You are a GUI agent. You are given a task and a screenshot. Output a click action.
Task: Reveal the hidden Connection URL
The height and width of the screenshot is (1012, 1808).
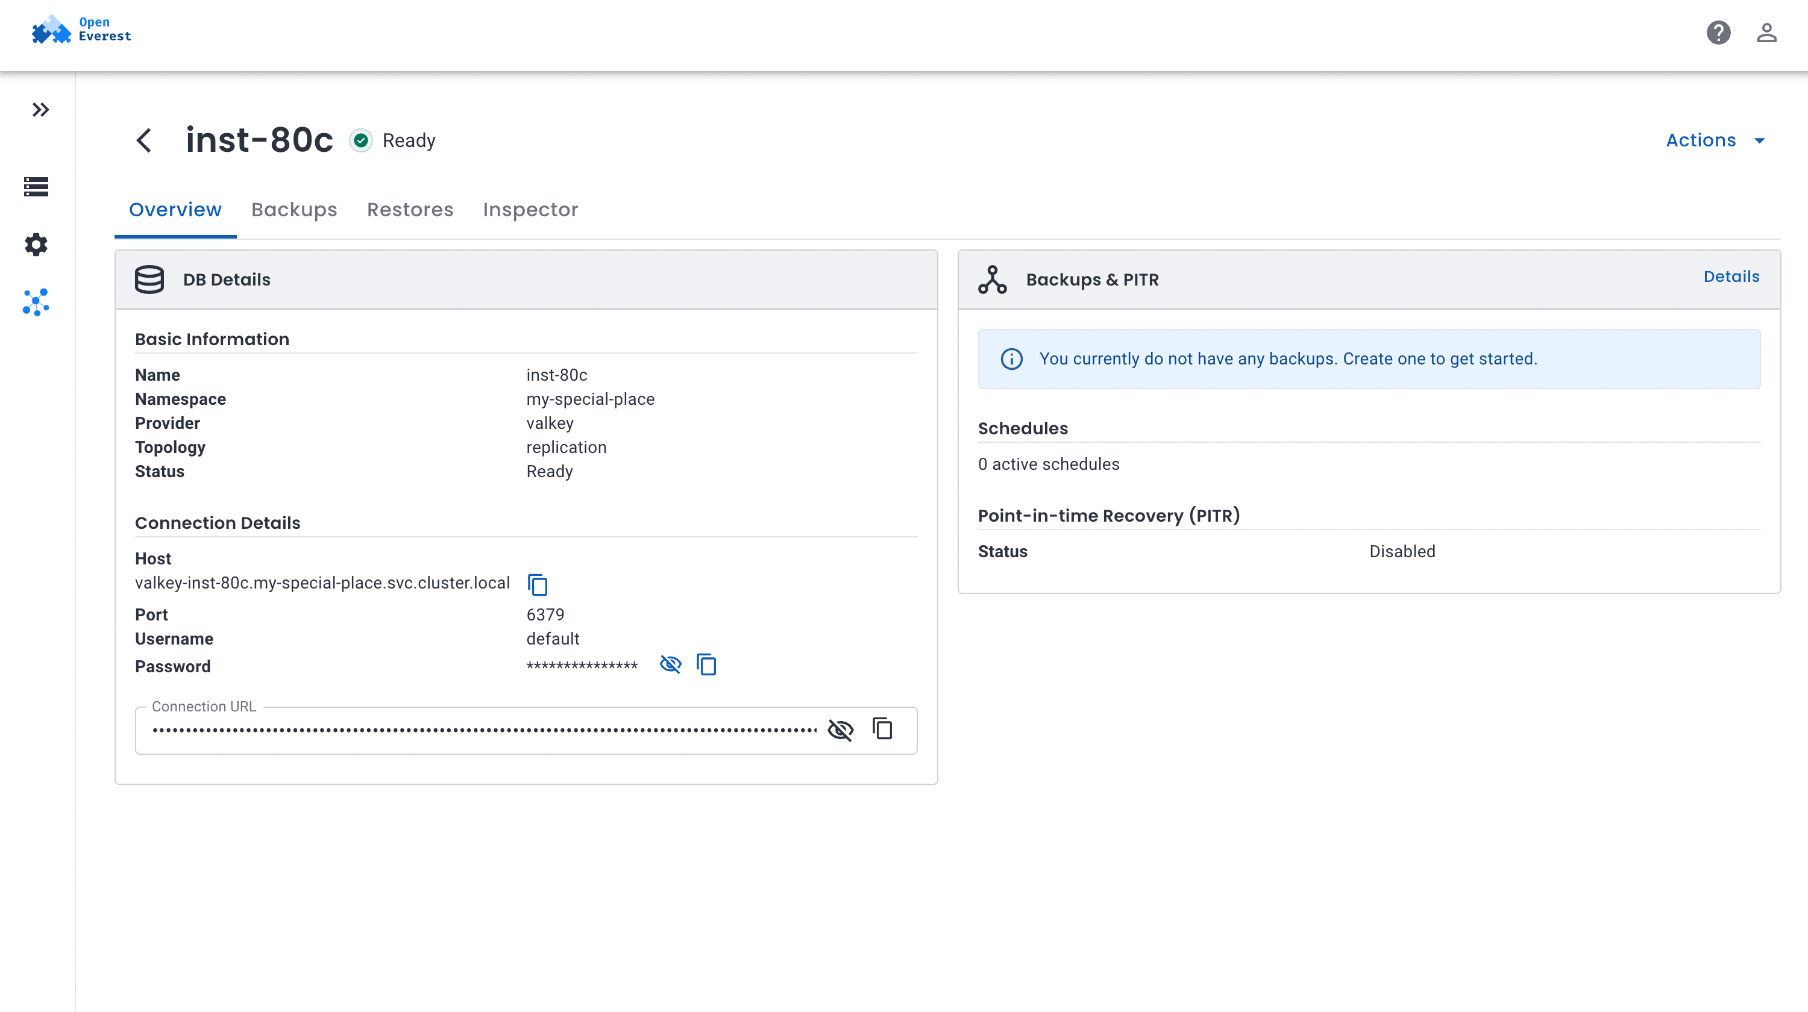point(840,730)
